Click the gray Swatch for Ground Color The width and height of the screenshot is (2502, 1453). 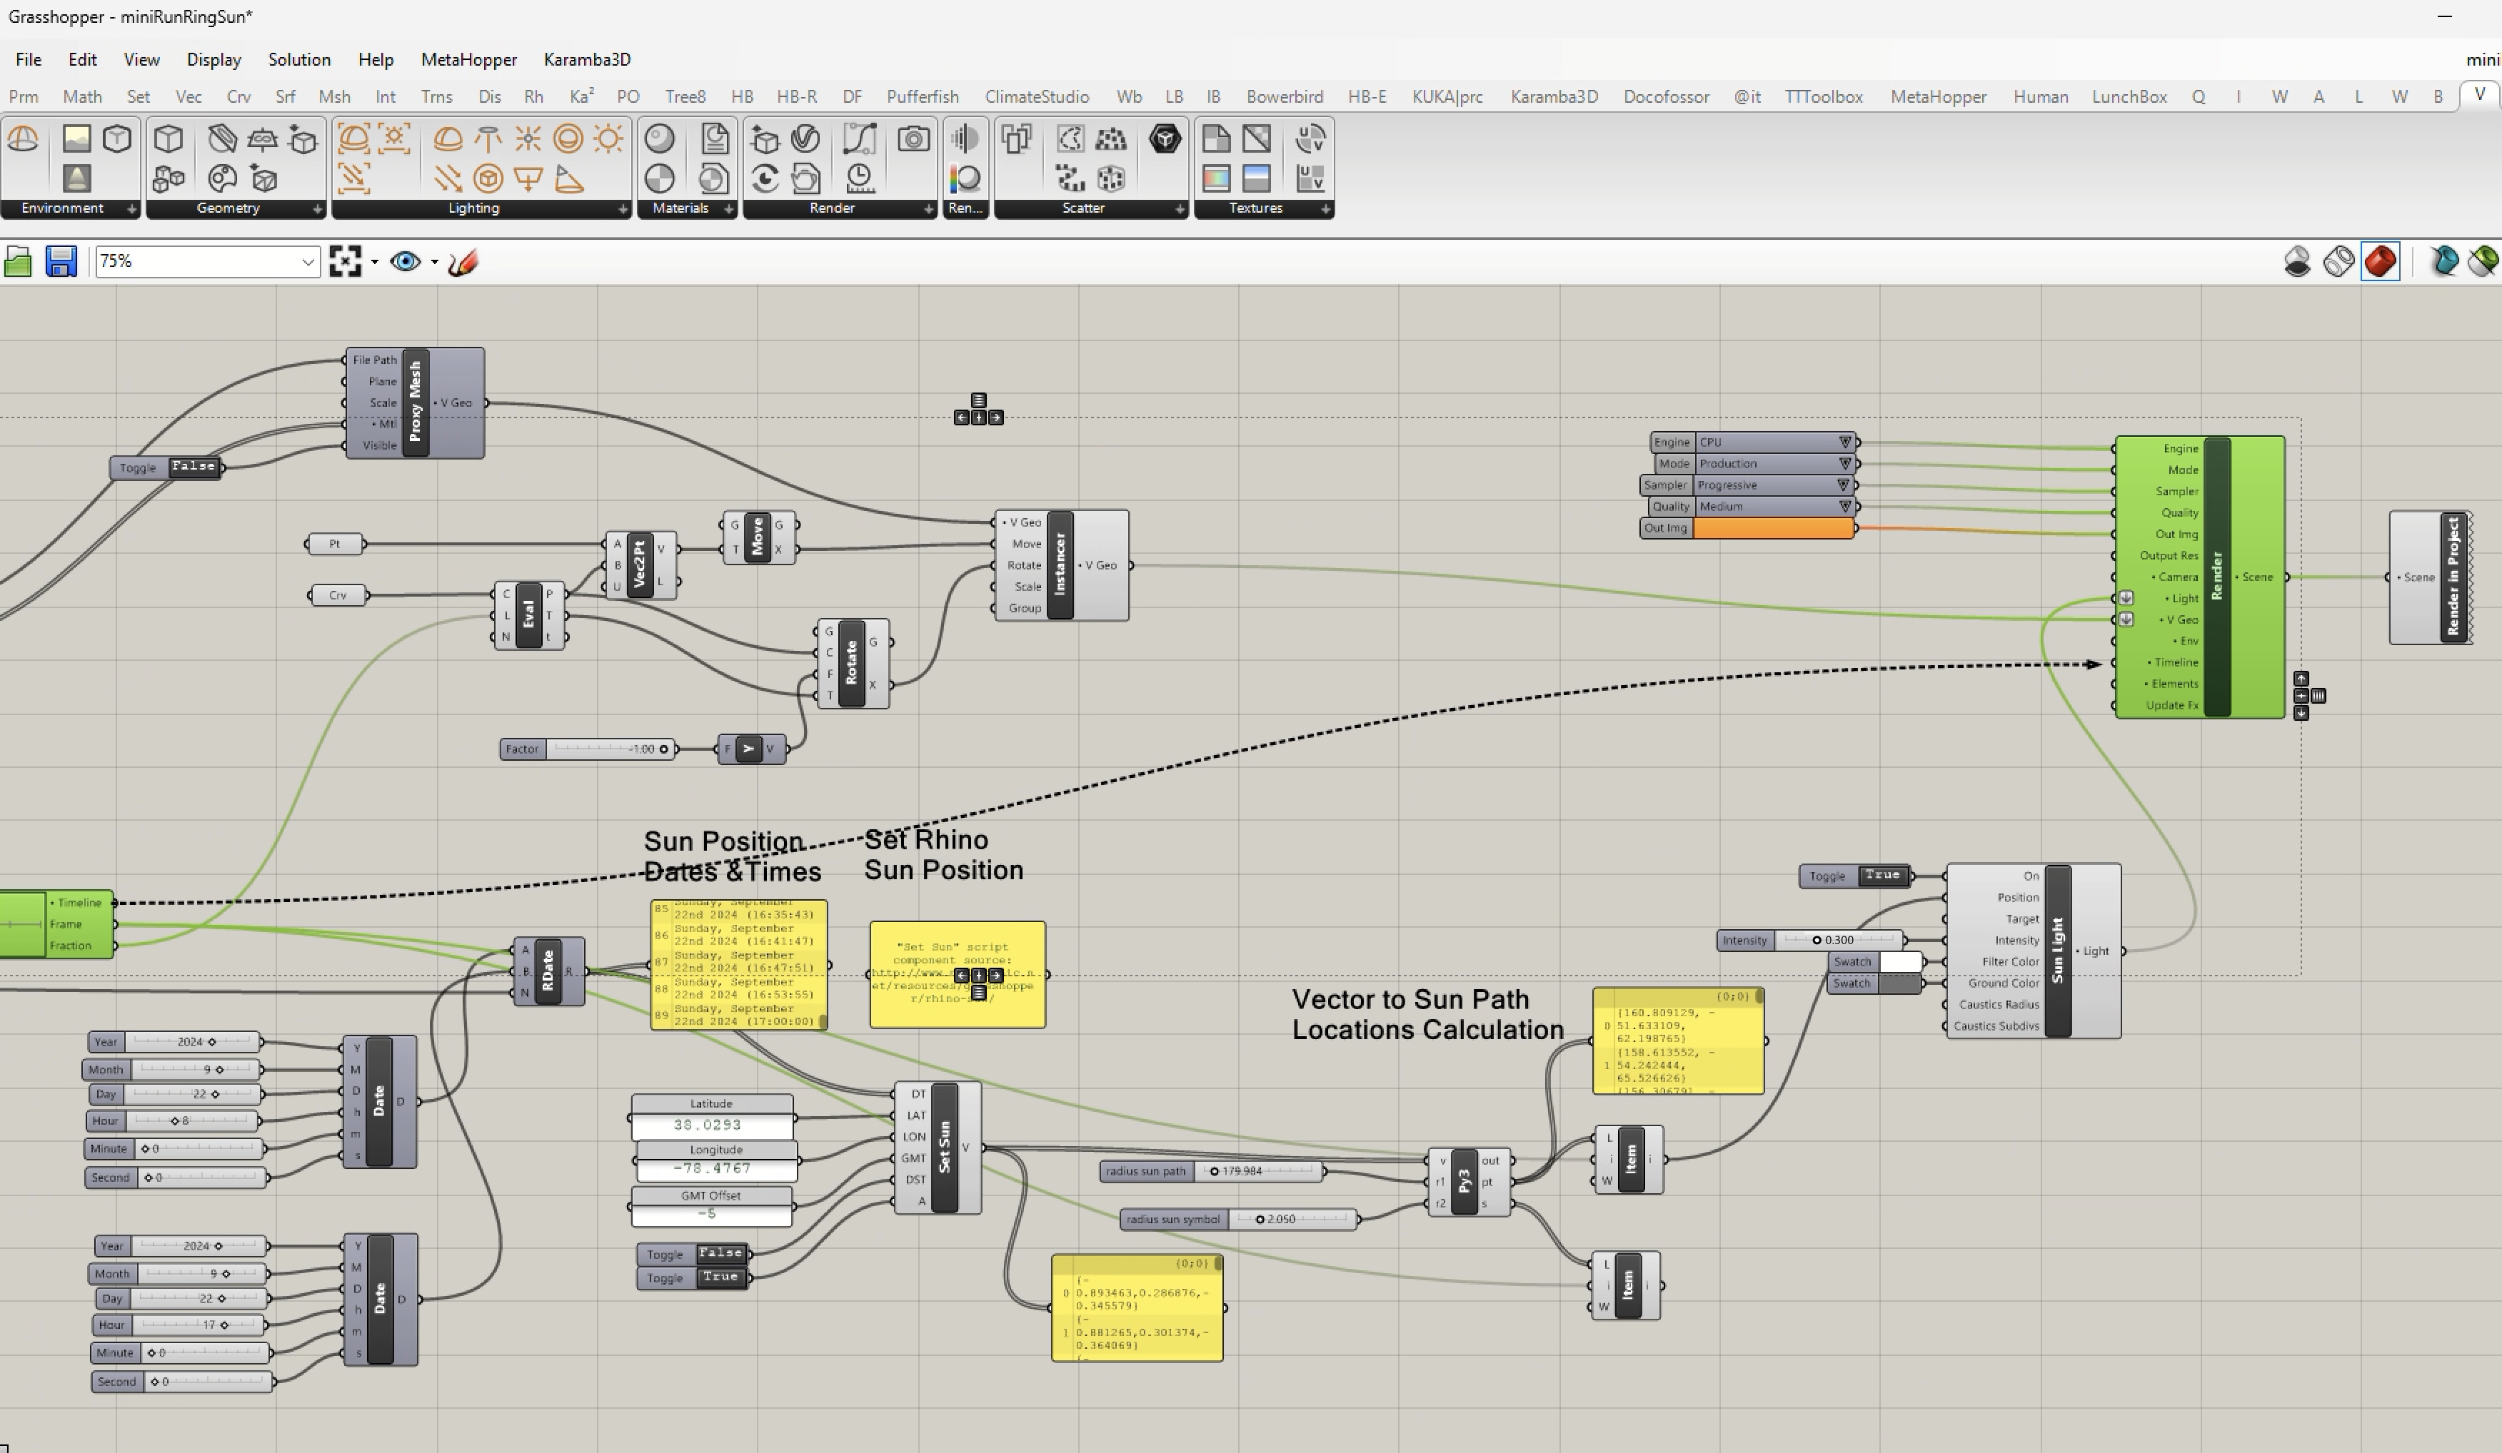(x=1899, y=983)
